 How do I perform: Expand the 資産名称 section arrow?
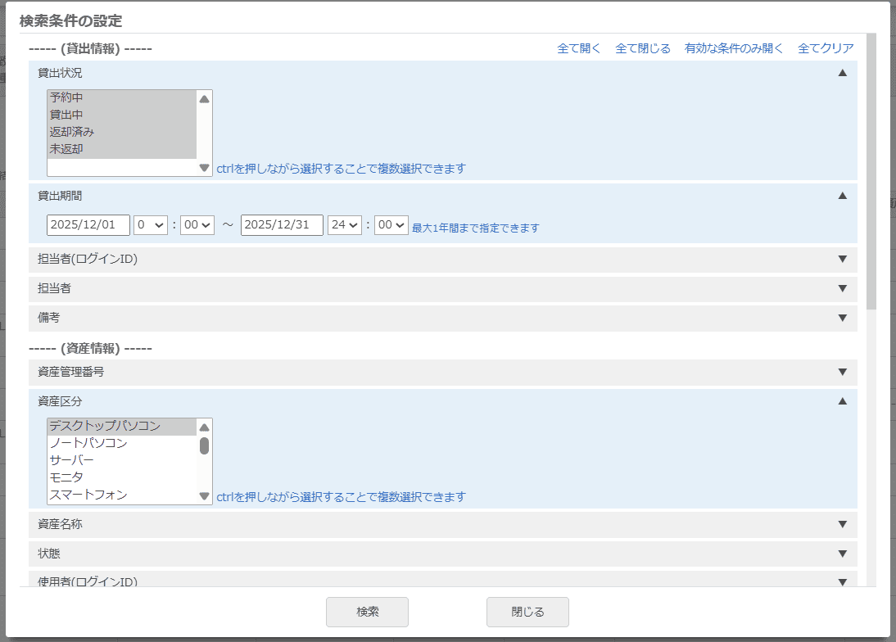842,524
